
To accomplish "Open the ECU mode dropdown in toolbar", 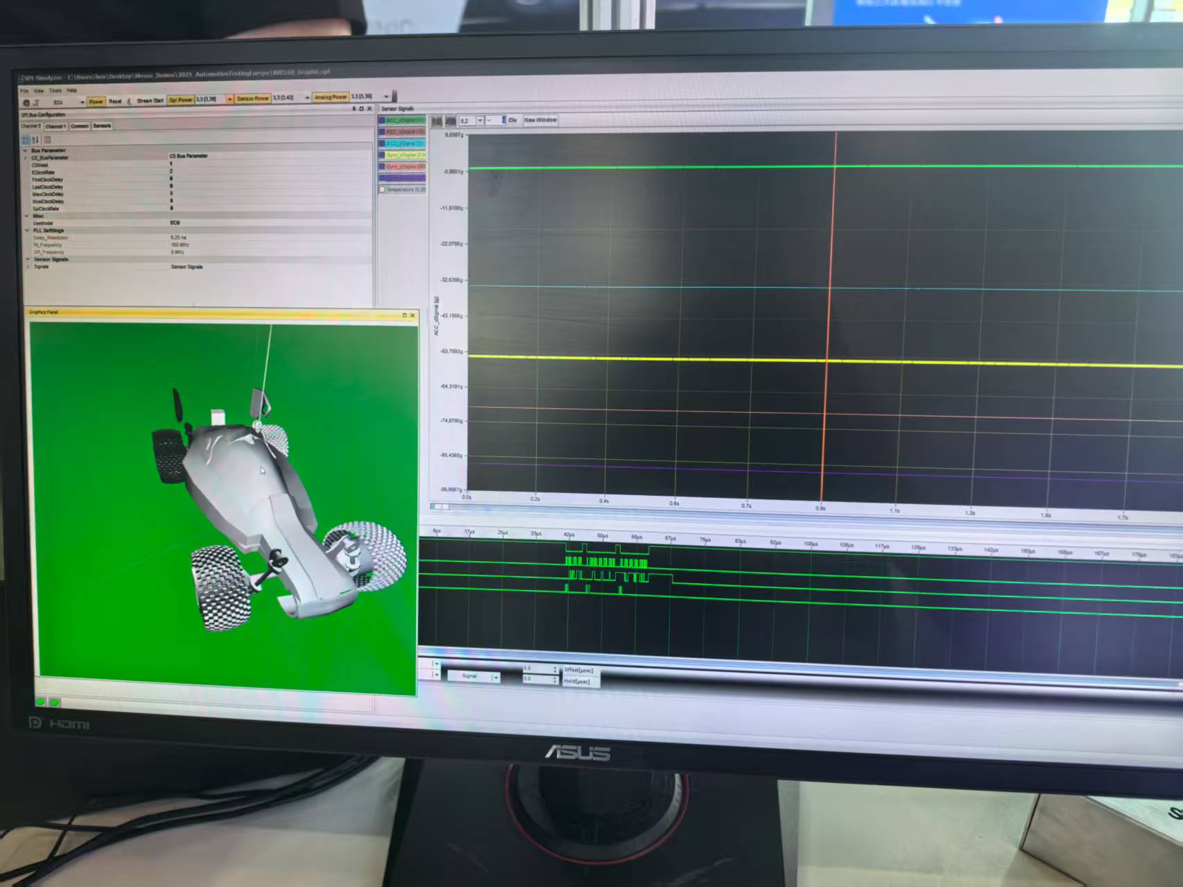I will [82, 102].
